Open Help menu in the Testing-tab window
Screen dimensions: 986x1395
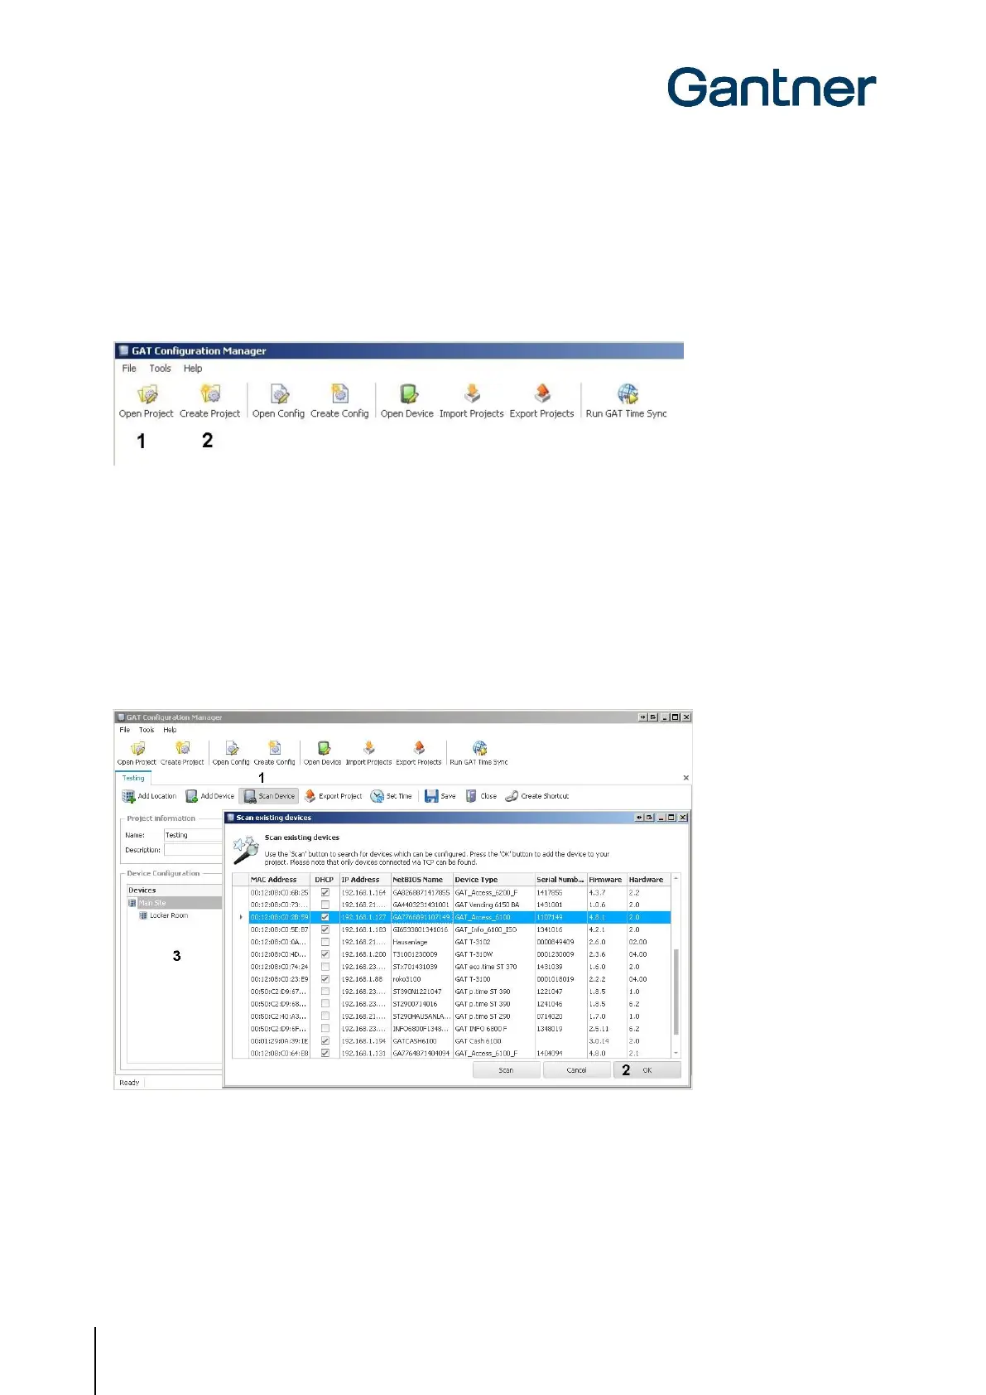pyautogui.click(x=170, y=730)
